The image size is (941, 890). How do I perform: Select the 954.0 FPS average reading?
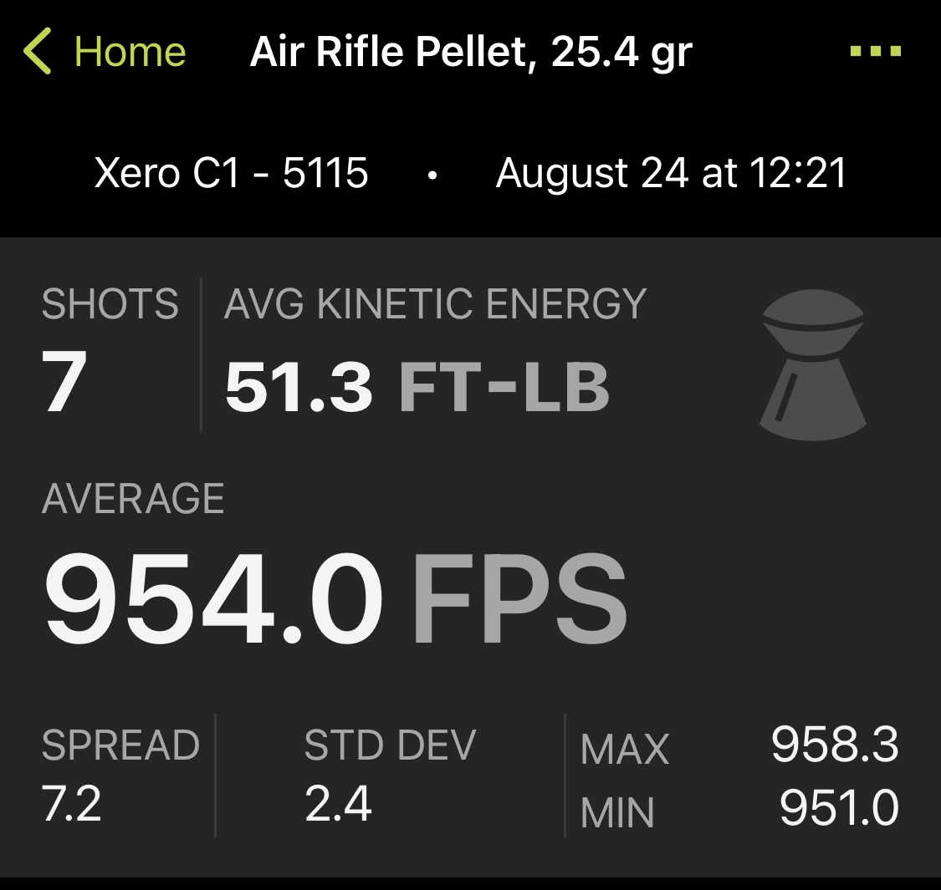[335, 598]
